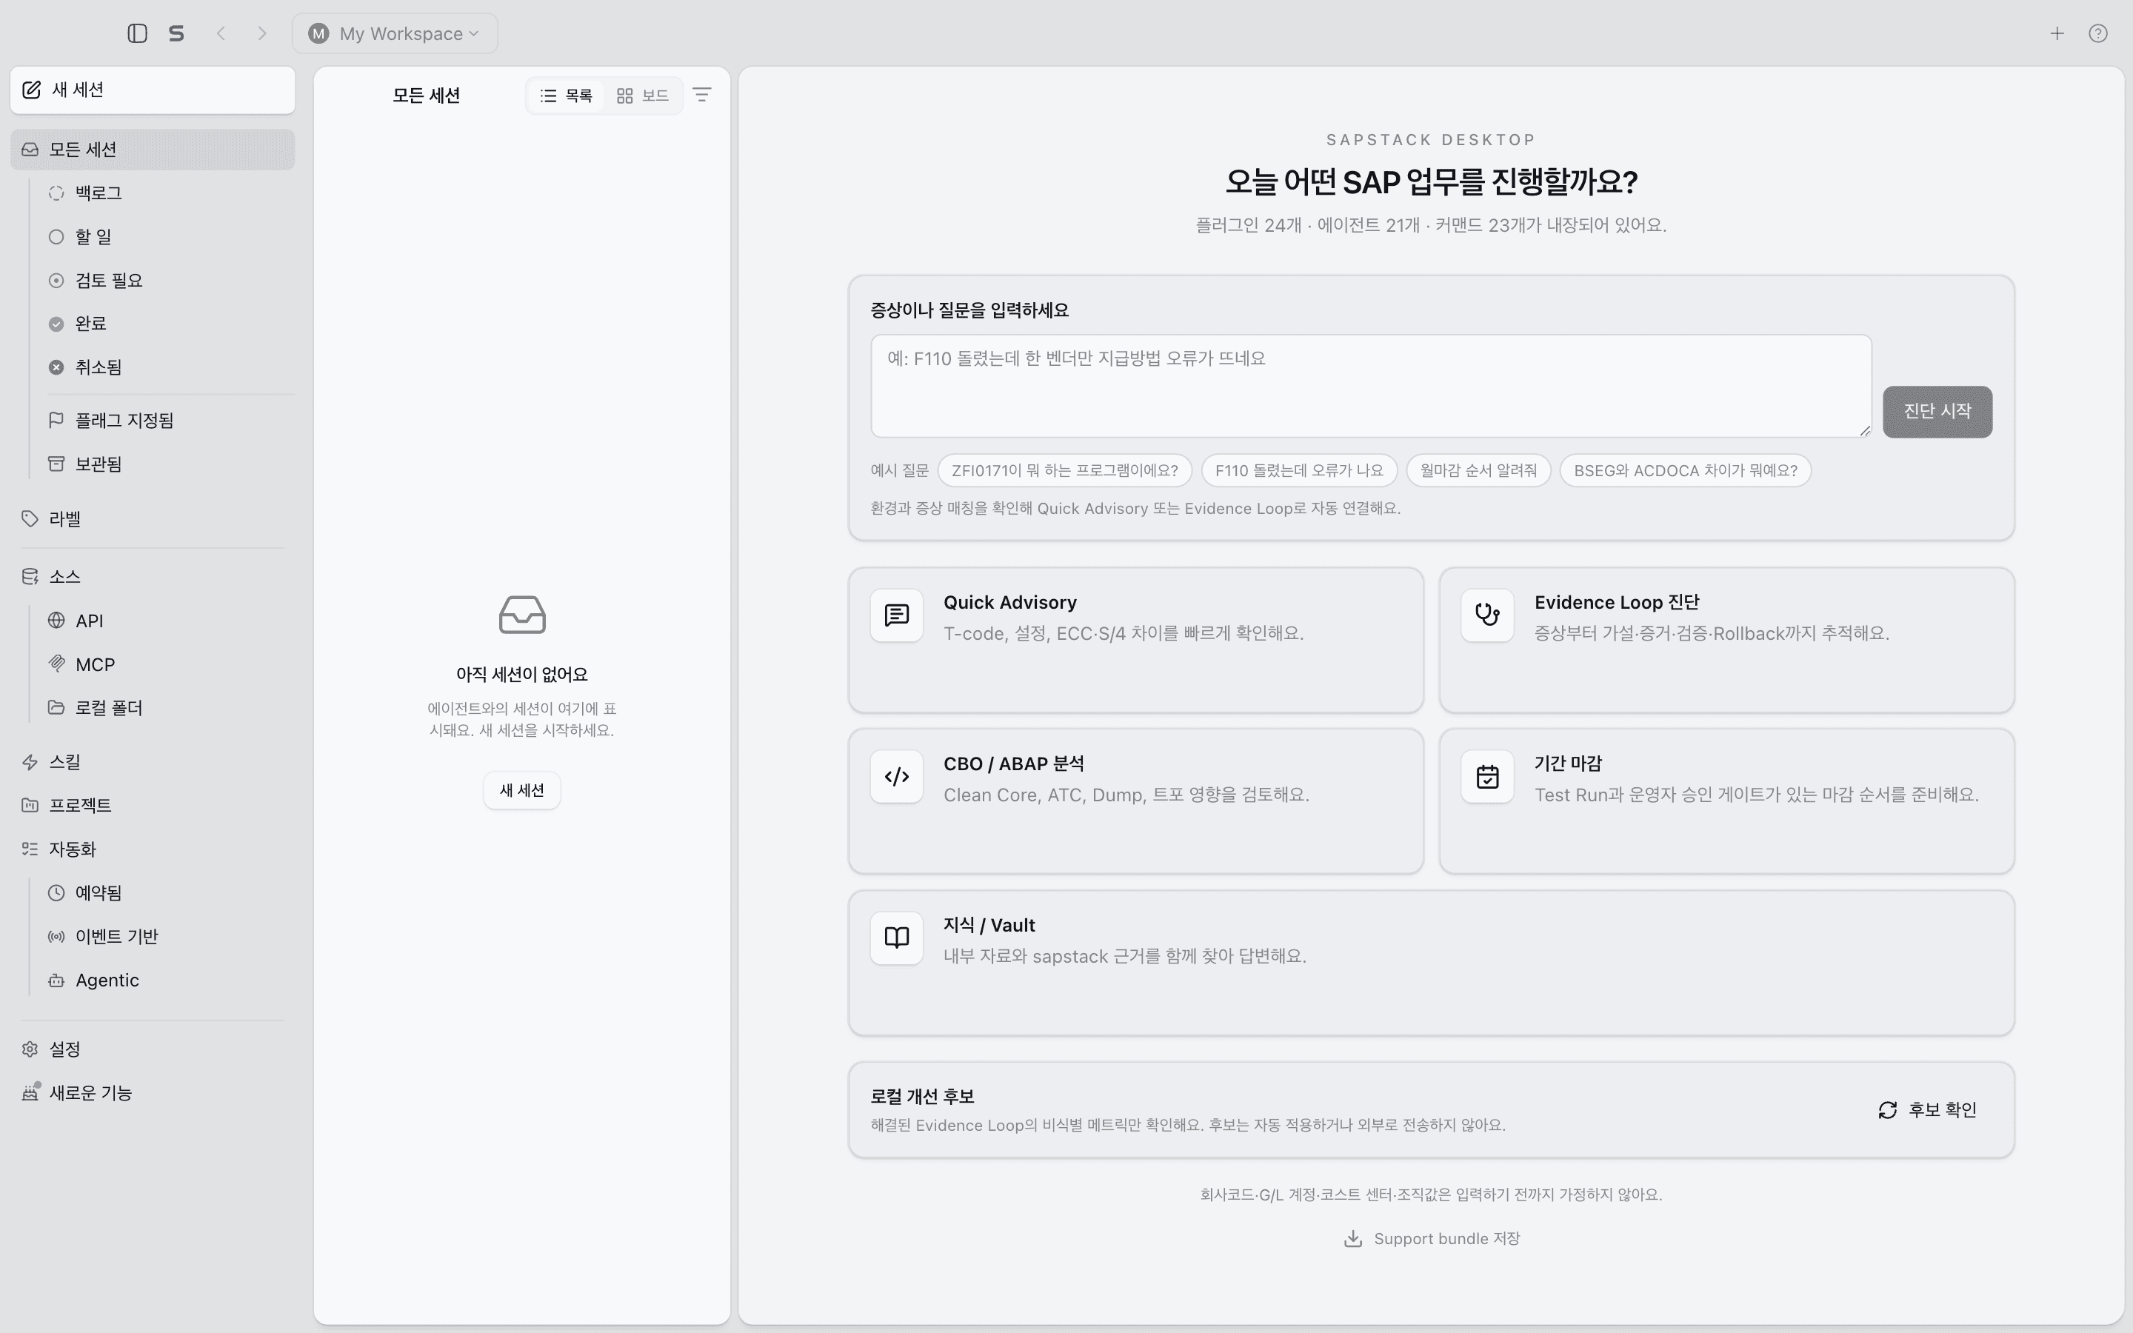The image size is (2133, 1333).
Task: Switch to 보드 board view
Action: click(643, 96)
